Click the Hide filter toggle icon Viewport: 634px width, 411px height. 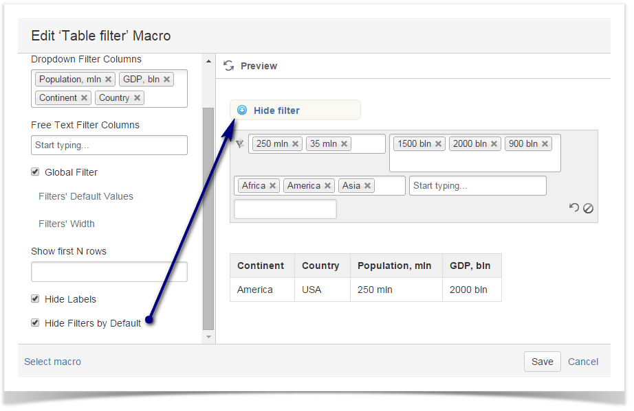[x=242, y=110]
